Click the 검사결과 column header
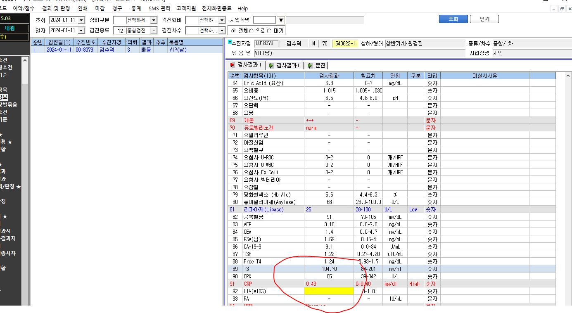 329,76
